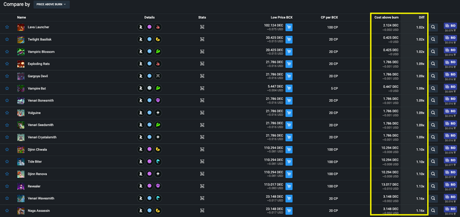Viewport: 460px width, 217px height.
Task: Search market for Lava Launcher with the magnifier
Action: pos(433,27)
